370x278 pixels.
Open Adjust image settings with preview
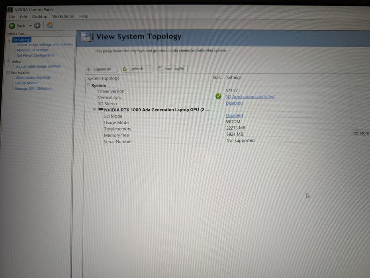pyautogui.click(x=45, y=45)
